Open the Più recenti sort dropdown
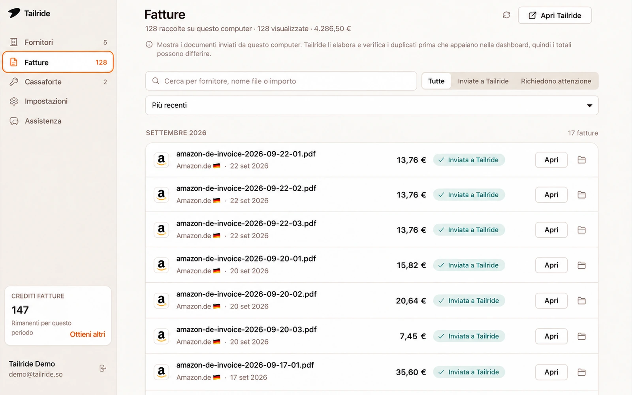Viewport: 632px width, 395px height. 372,105
